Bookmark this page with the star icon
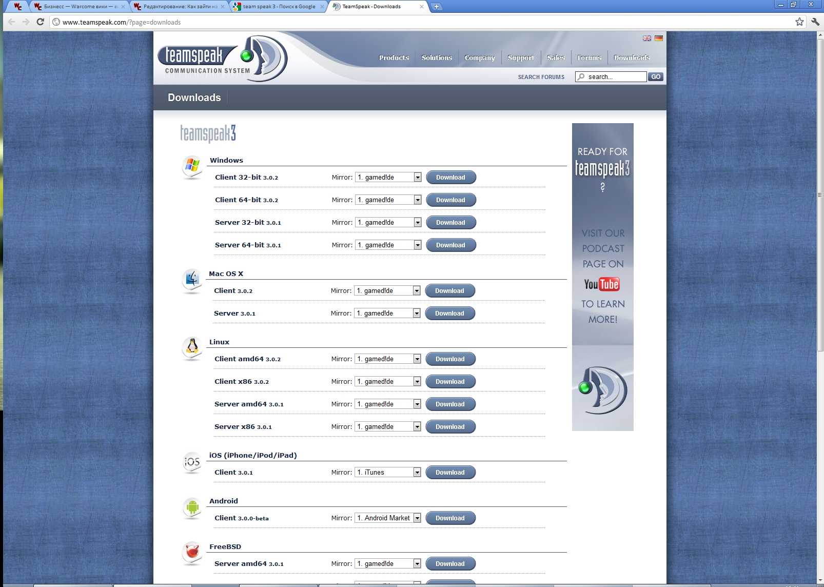This screenshot has height=587, width=824. pyautogui.click(x=799, y=22)
